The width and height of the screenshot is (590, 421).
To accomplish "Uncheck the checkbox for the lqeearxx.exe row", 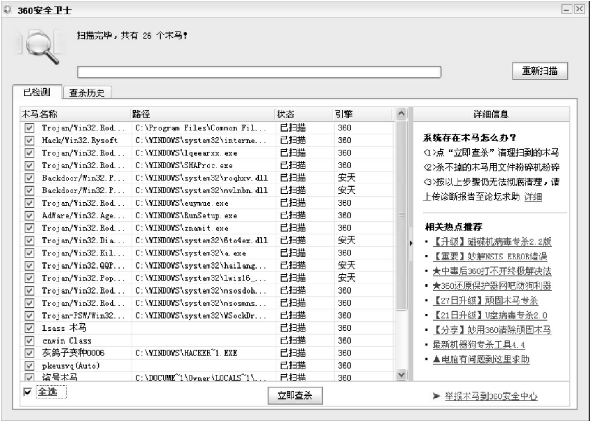I will click(29, 153).
